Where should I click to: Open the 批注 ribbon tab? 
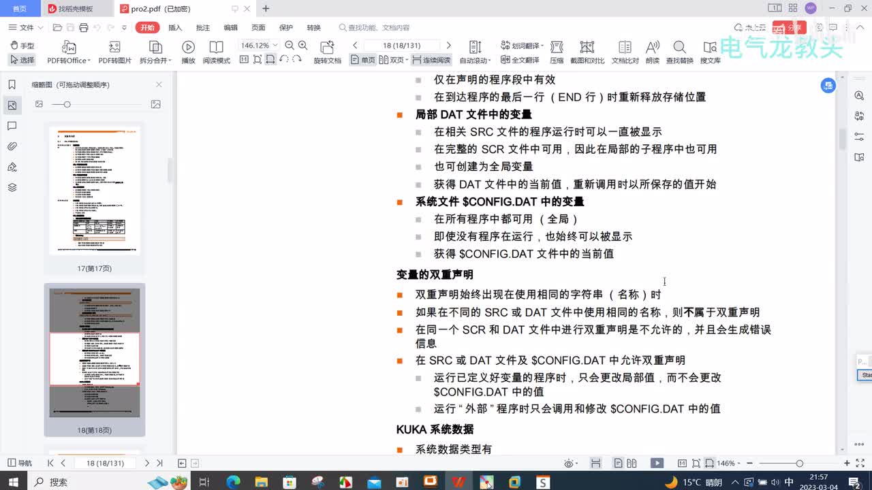[203, 27]
